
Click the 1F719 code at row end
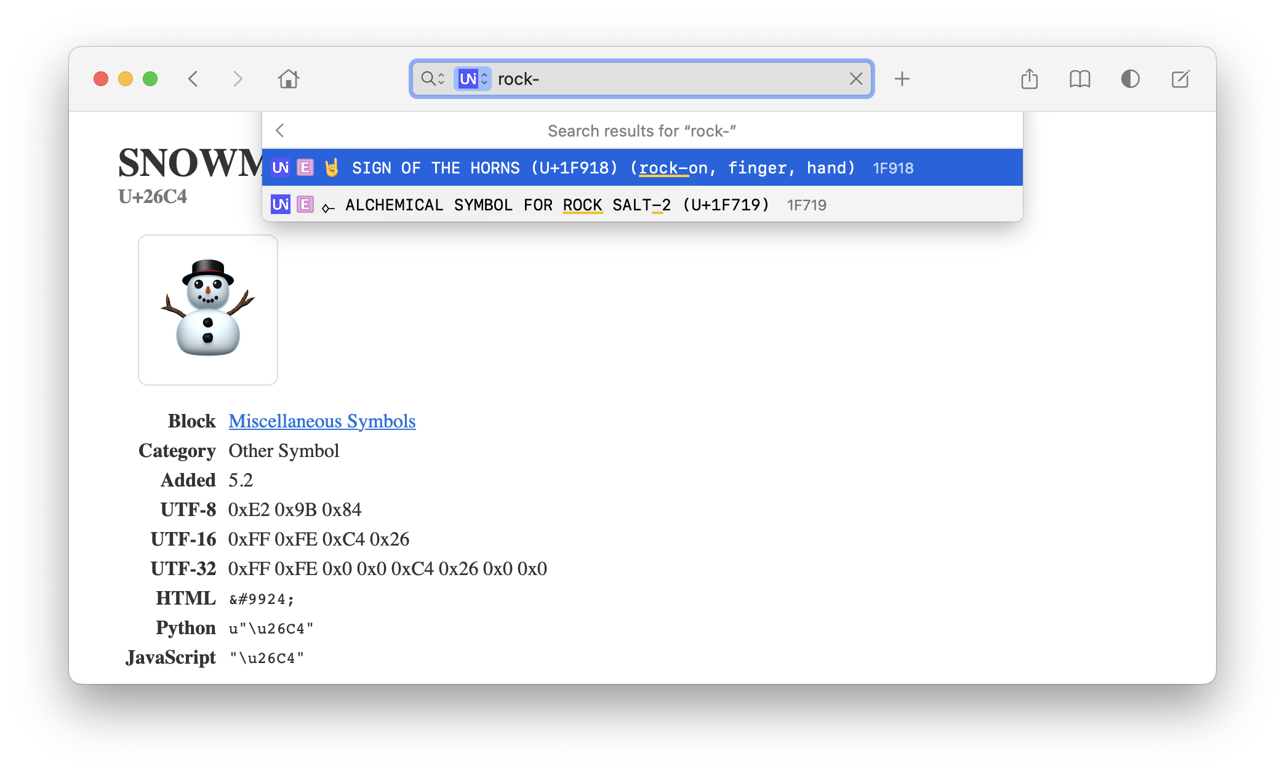click(807, 205)
